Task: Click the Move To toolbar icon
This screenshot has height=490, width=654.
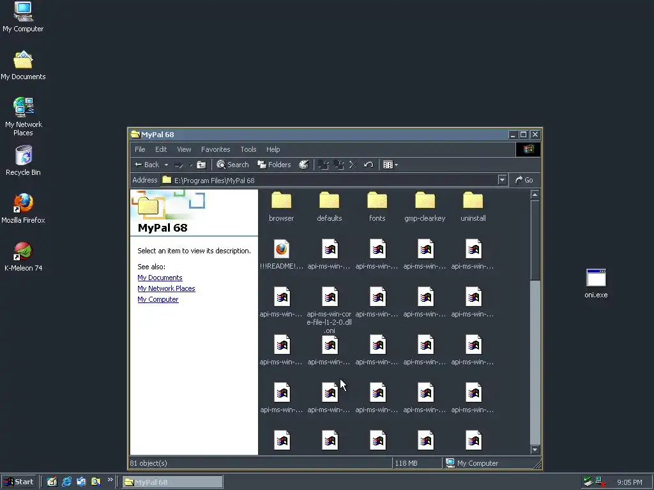Action: 323,165
